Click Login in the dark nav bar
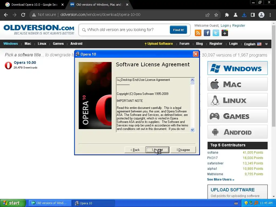Screen dimensions: 276x207 tap(233, 44)
